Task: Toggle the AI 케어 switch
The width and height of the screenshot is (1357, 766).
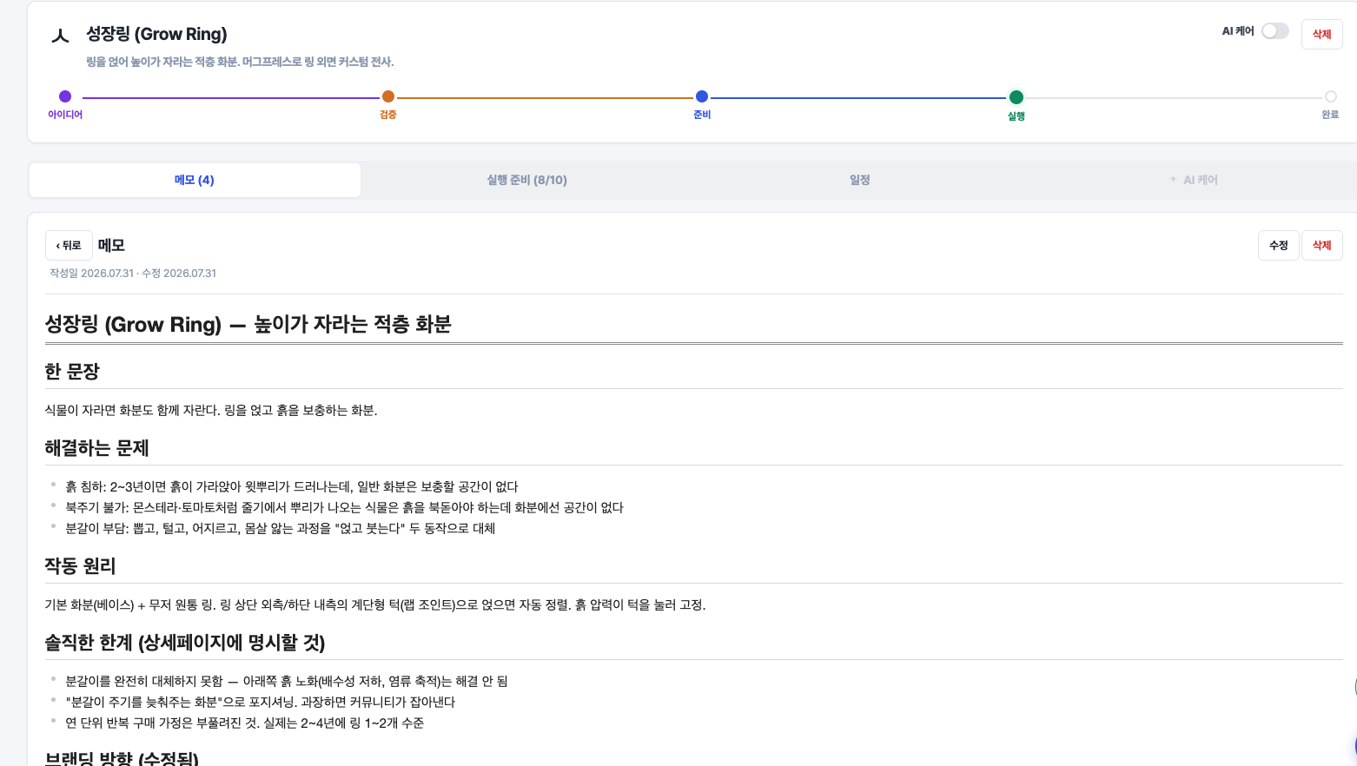Action: pyautogui.click(x=1274, y=31)
